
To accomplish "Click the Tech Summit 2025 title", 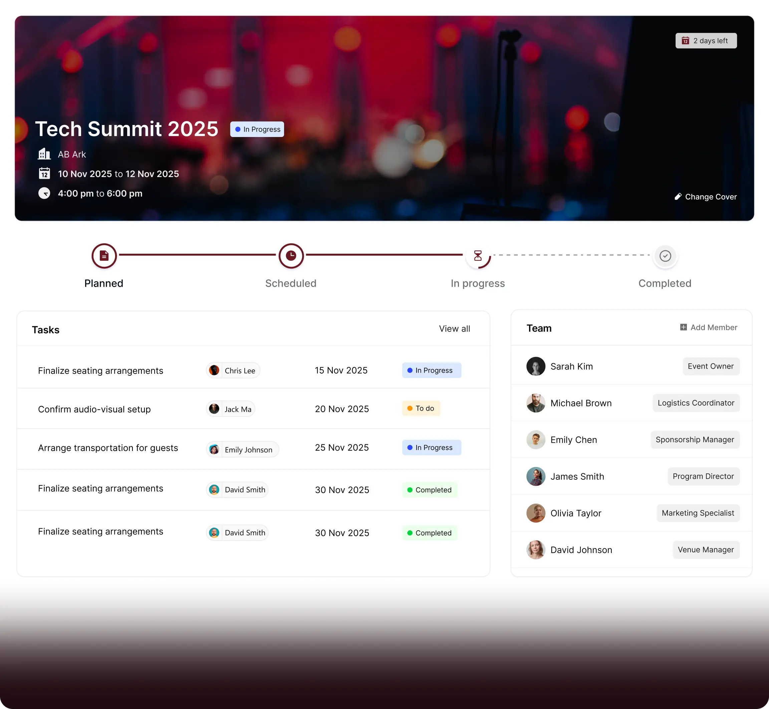I will pyautogui.click(x=127, y=129).
